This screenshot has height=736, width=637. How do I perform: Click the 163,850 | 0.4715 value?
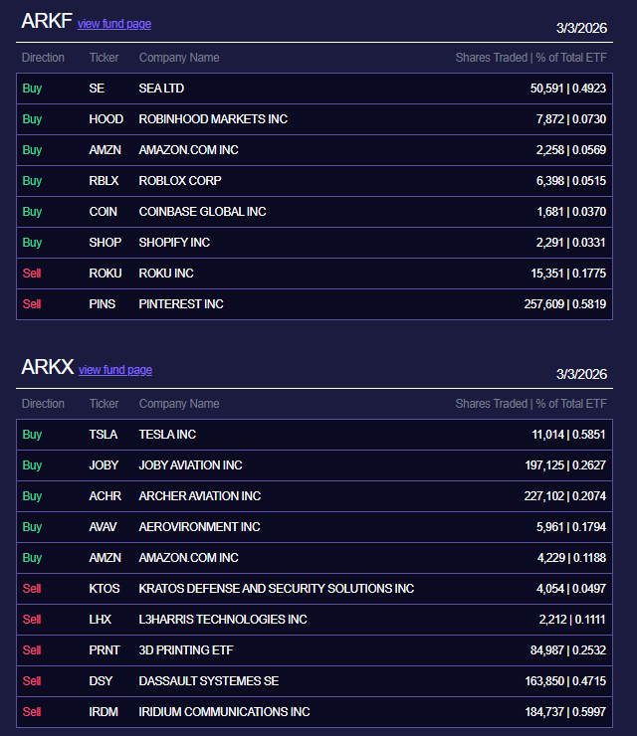(x=565, y=681)
